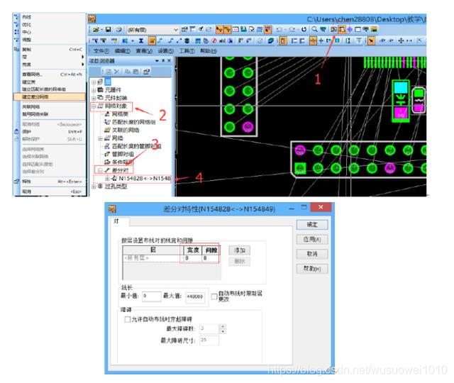Viewport: 454px width, 383px height.
Task: Click the blue crosshair origin icon
Action: pos(350,29)
